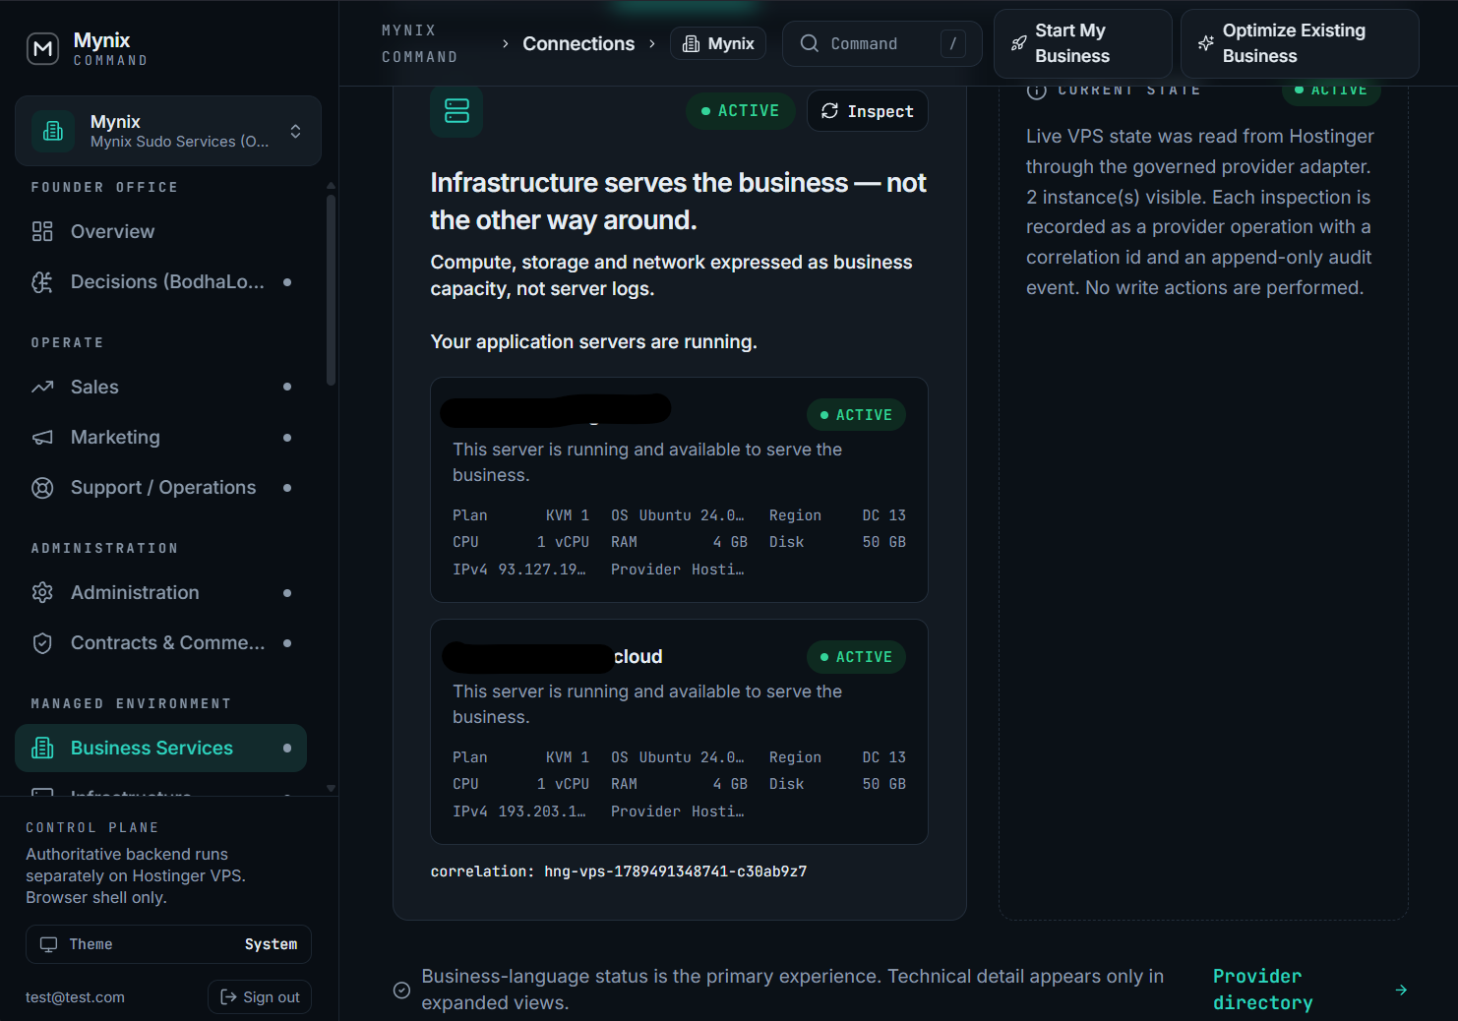1458x1021 pixels.
Task: Click the Overview grid icon
Action: pos(42,231)
